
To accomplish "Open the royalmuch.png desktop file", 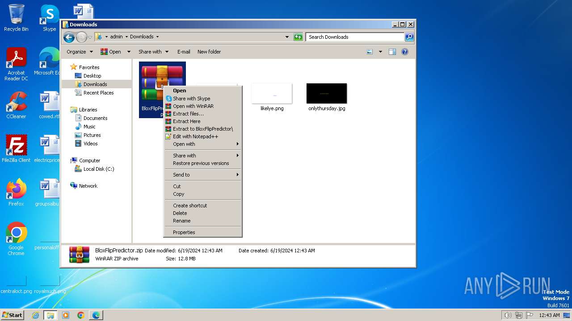I will coord(50,284).
